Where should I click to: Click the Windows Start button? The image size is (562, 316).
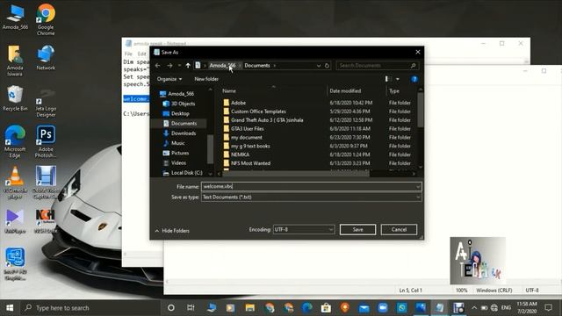coord(10,308)
